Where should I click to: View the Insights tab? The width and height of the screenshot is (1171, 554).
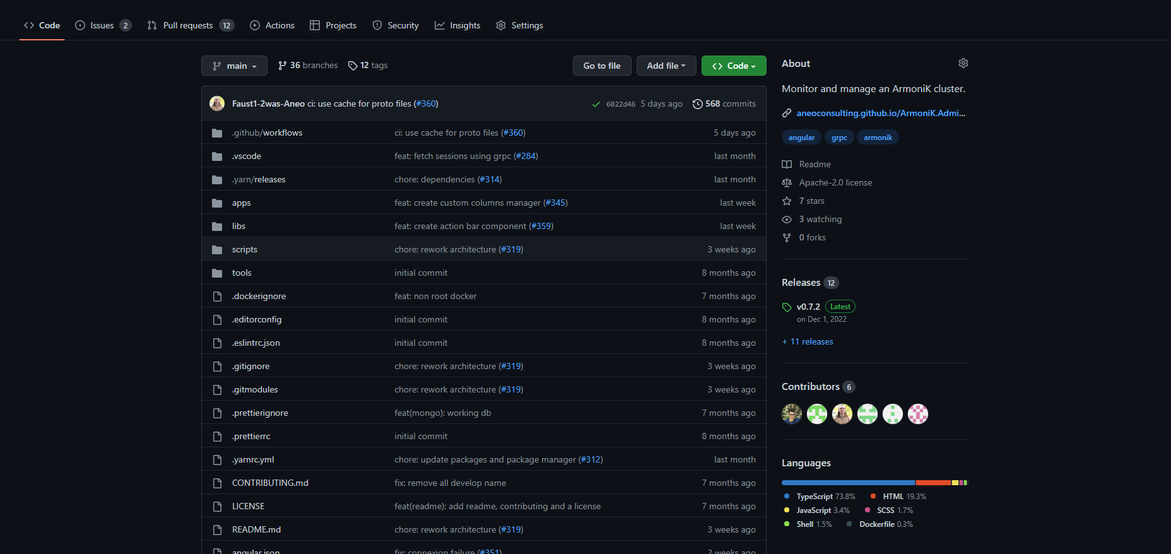(x=457, y=25)
